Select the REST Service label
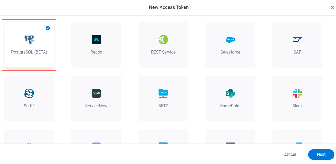The image size is (336, 164). [x=163, y=52]
